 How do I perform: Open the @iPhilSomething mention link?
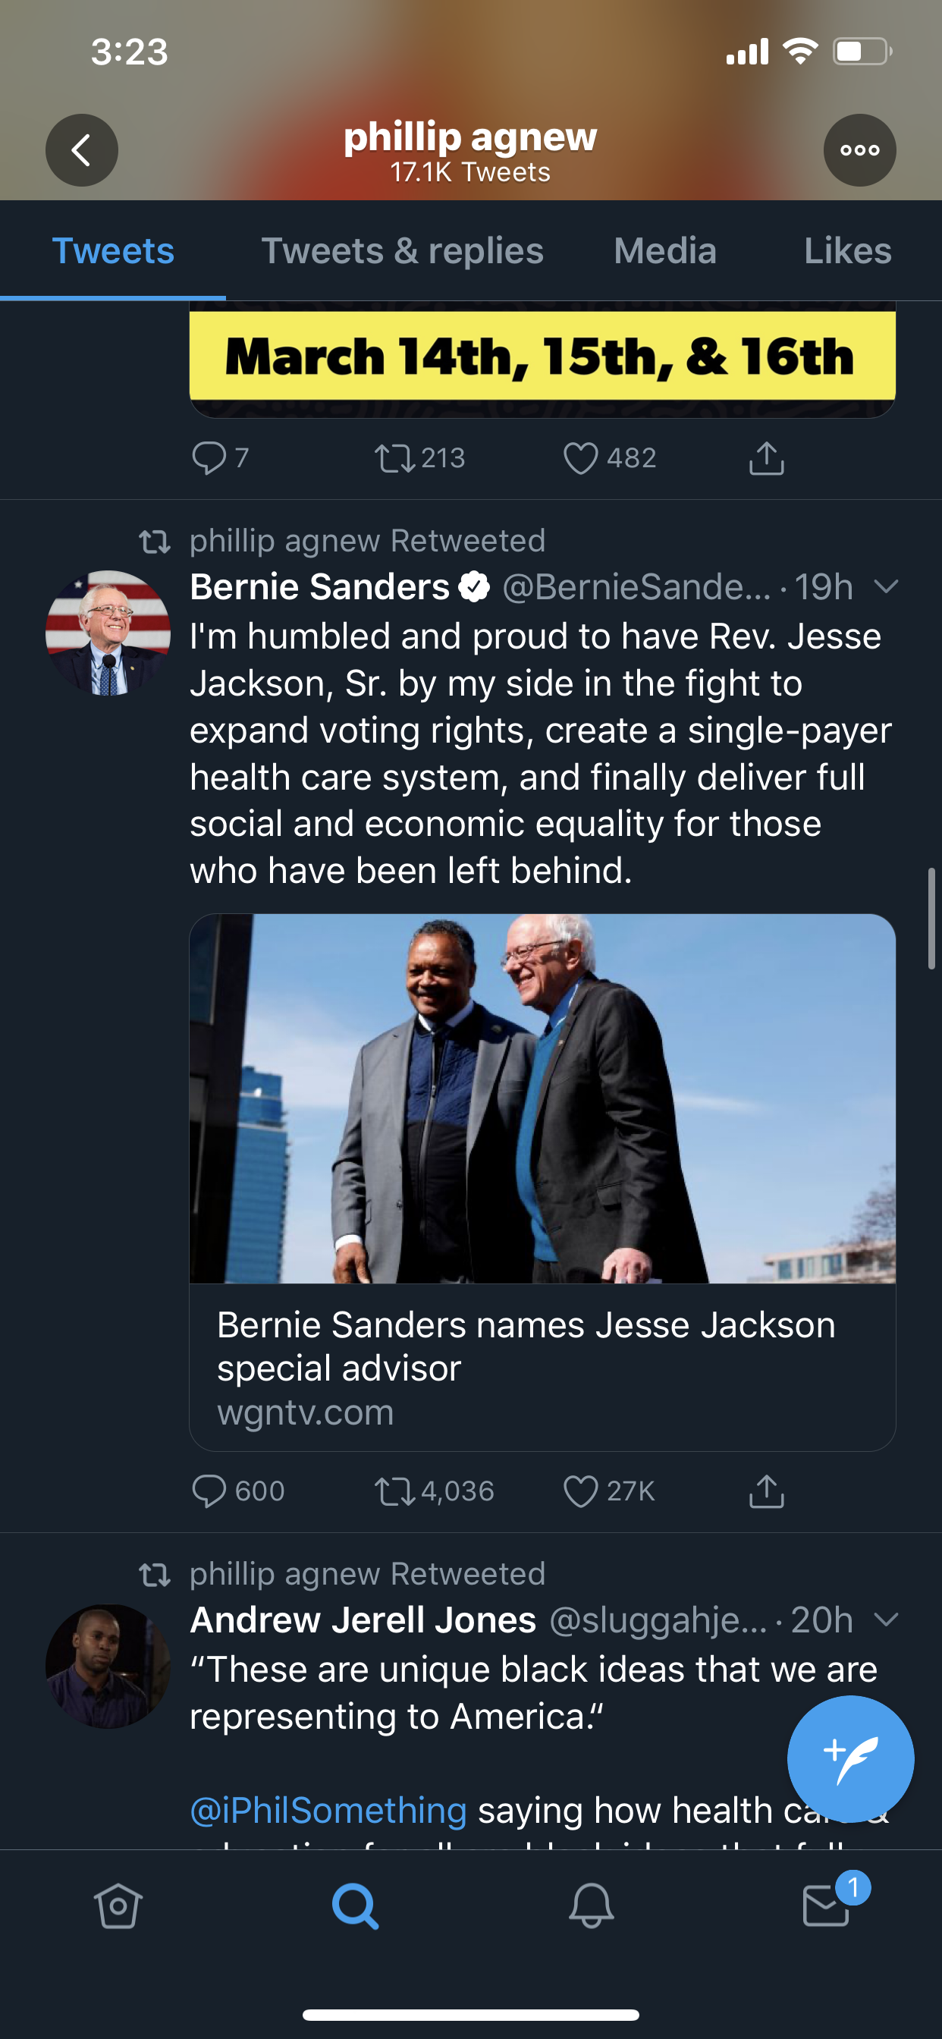tap(328, 1810)
